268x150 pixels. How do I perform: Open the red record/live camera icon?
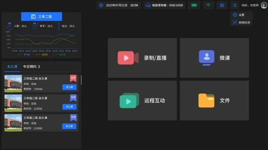[x=128, y=58]
